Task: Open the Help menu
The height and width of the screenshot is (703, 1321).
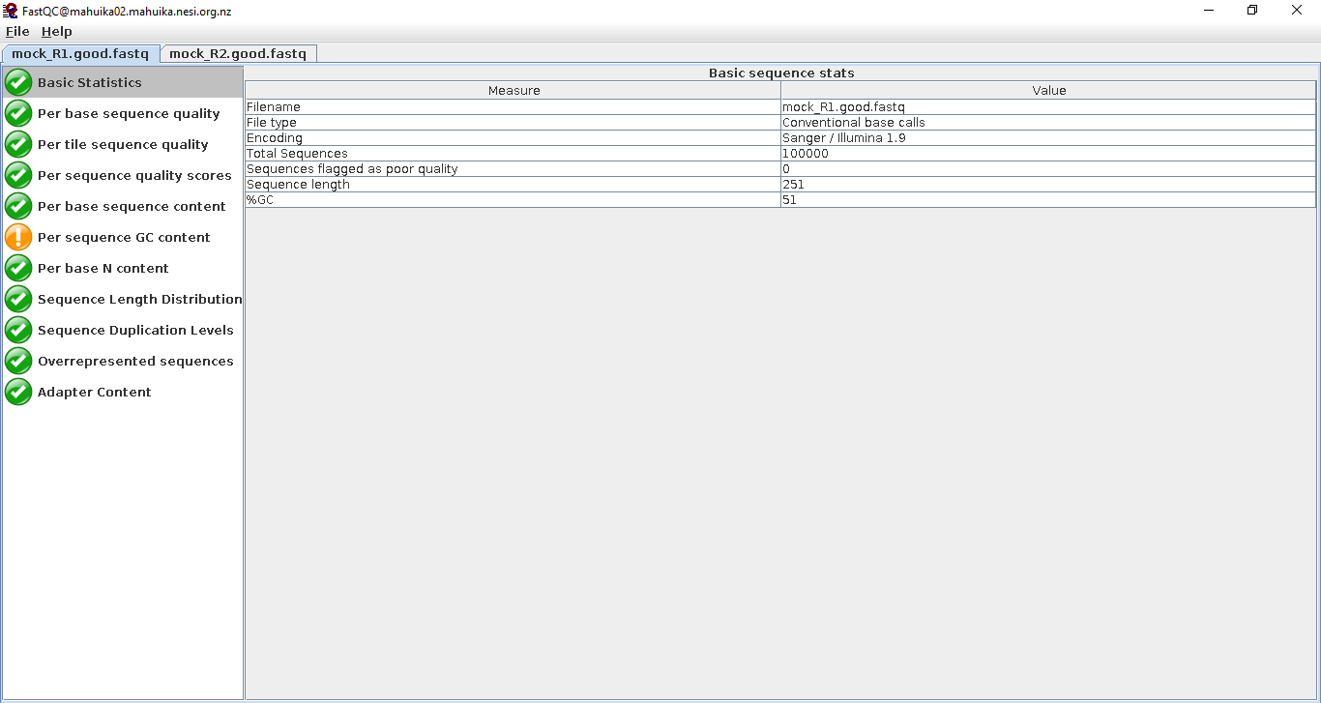Action: click(x=56, y=32)
